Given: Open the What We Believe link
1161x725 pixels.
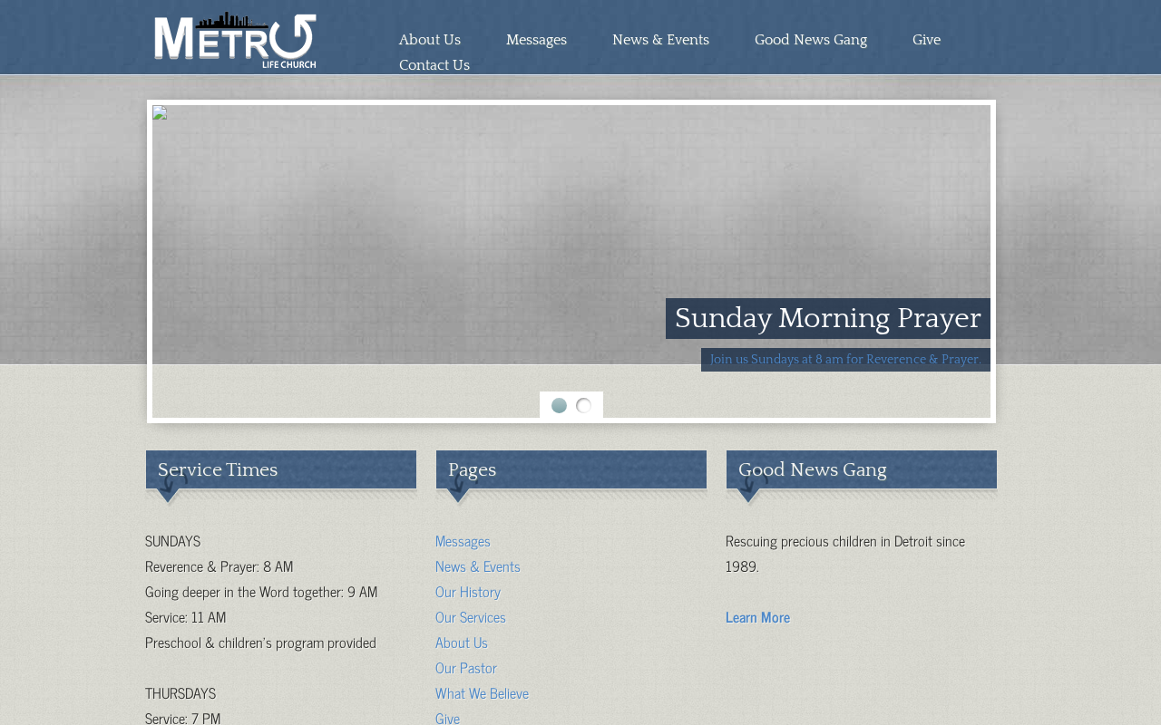Looking at the screenshot, I should 482,693.
